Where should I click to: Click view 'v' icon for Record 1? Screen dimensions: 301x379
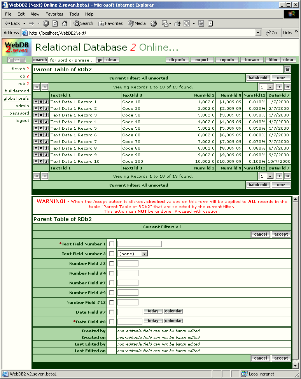coord(36,102)
